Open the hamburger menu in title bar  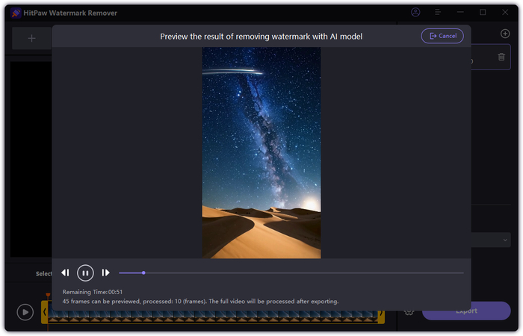click(x=438, y=13)
